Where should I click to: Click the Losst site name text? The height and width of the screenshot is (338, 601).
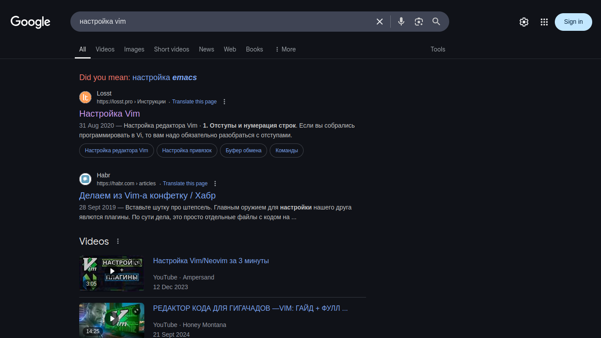(104, 93)
